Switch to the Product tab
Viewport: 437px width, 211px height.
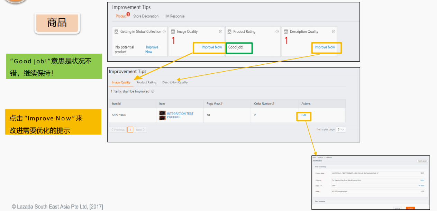(x=121, y=16)
